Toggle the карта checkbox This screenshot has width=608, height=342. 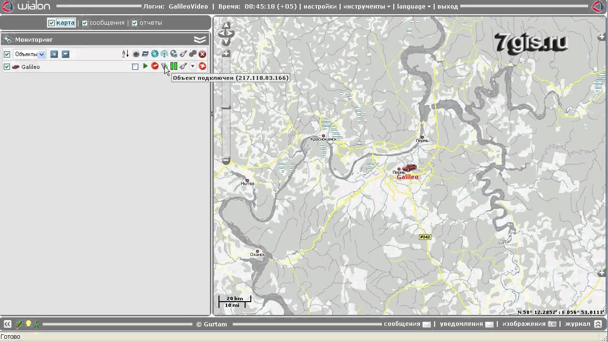[x=52, y=23]
